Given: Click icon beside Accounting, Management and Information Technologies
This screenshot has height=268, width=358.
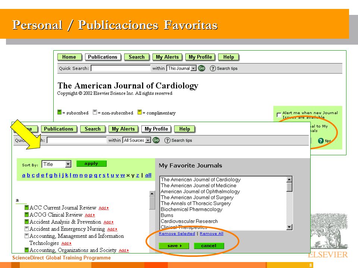Looking at the screenshot, I should coord(26,236).
